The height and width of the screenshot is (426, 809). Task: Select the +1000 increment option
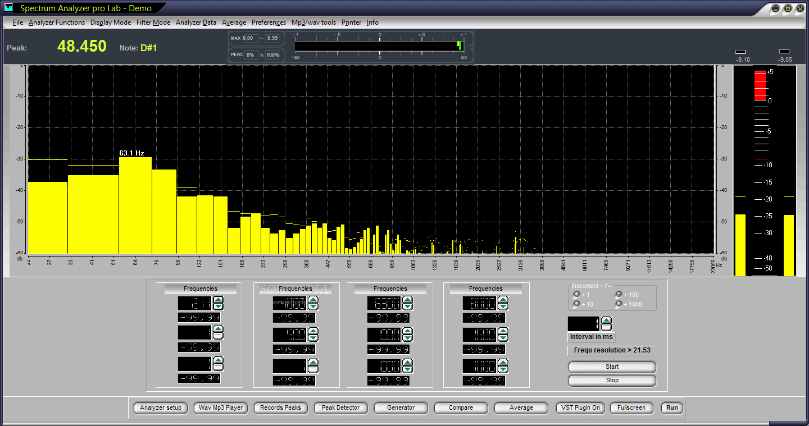tap(619, 304)
